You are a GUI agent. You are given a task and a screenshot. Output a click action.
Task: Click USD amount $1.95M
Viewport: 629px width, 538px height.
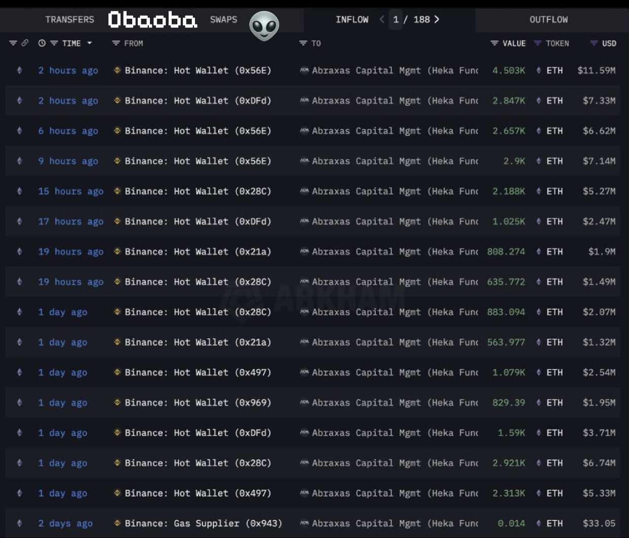599,402
